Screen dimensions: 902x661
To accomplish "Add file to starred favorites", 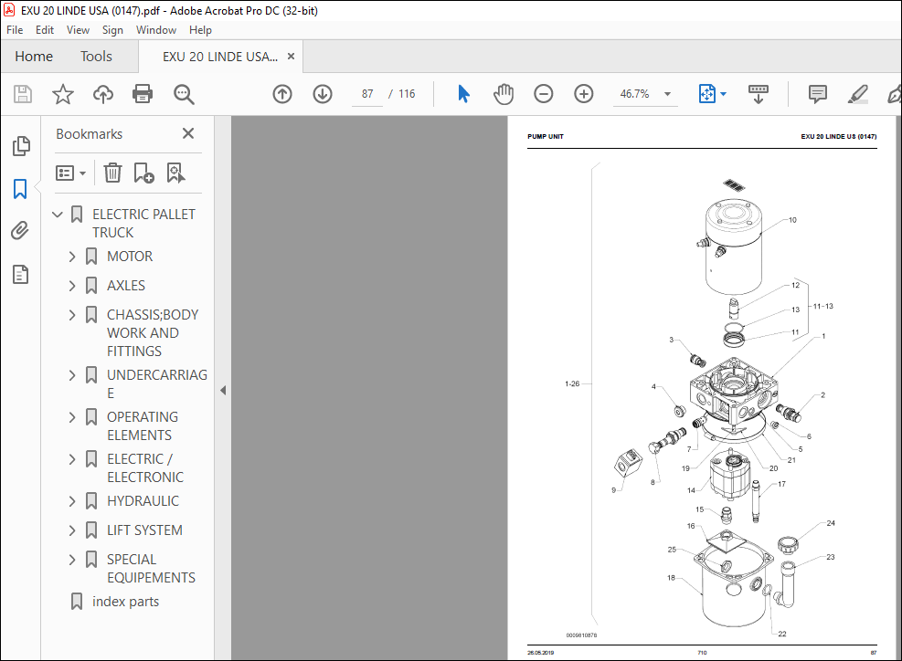I will click(63, 94).
